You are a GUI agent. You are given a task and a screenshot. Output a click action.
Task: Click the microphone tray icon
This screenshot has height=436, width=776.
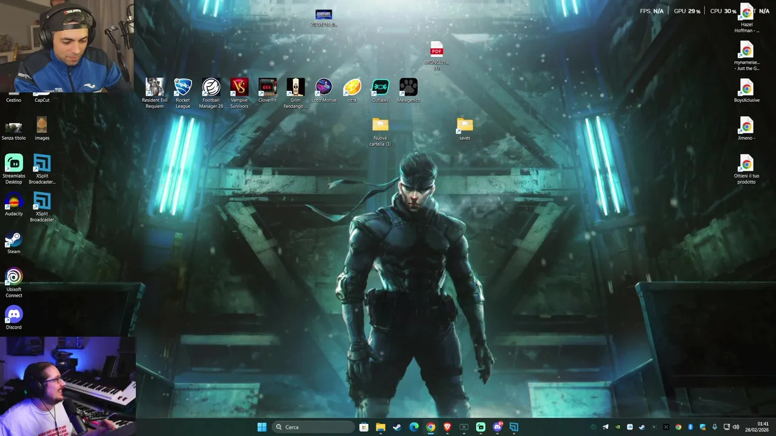[715, 427]
